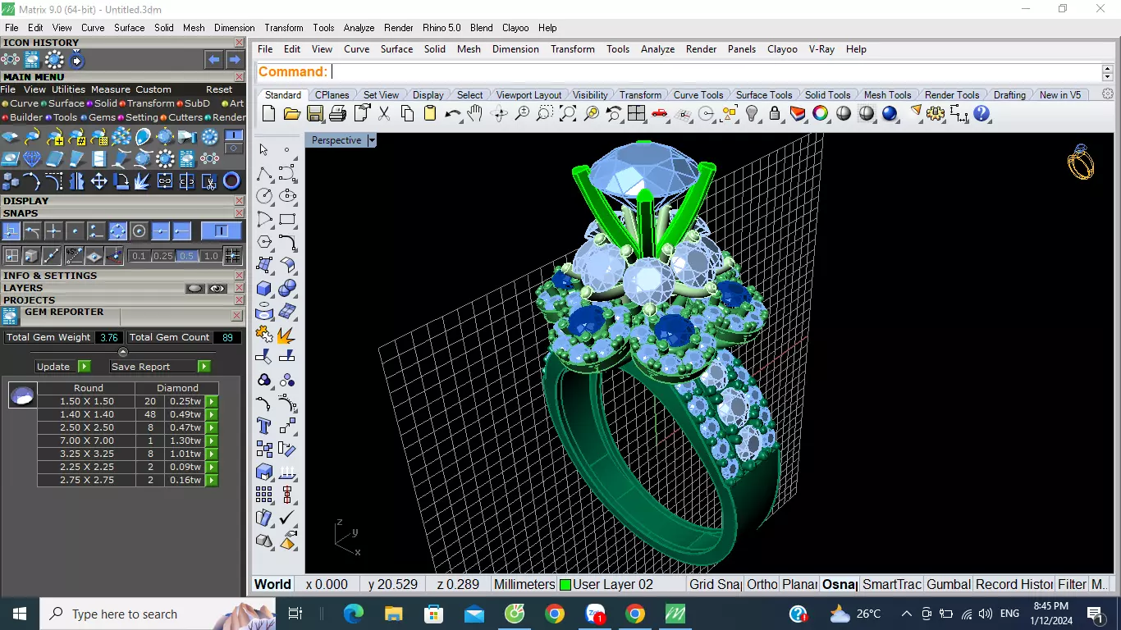Image resolution: width=1121 pixels, height=630 pixels.
Task: Expand the 2.25 X 2.25 gem row arrow
Action: (x=212, y=467)
